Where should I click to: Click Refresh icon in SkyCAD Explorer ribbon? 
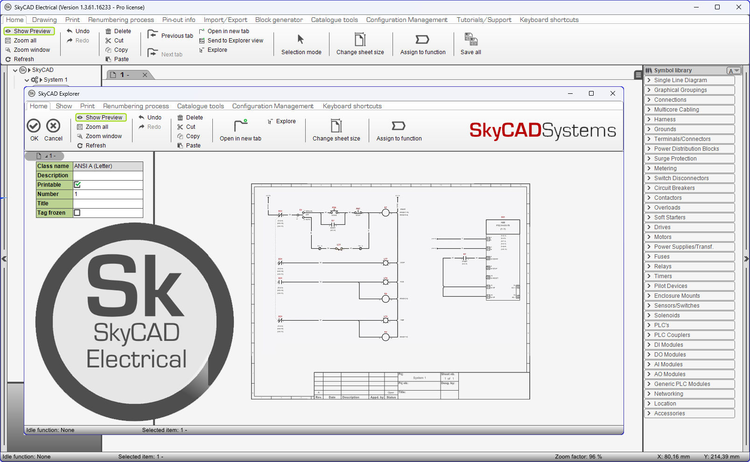coord(80,146)
